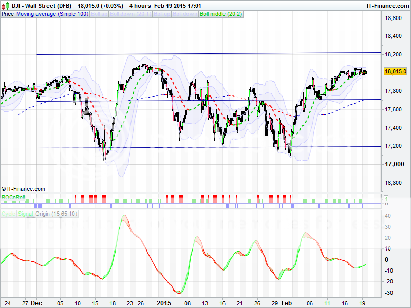Click the Signal indicator legend label
The width and height of the screenshot is (411, 308).
click(x=25, y=214)
